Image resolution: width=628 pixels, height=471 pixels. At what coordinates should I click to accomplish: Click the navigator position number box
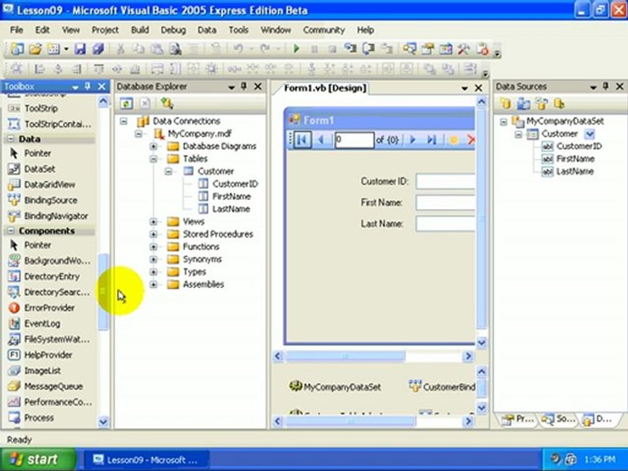pyautogui.click(x=355, y=140)
